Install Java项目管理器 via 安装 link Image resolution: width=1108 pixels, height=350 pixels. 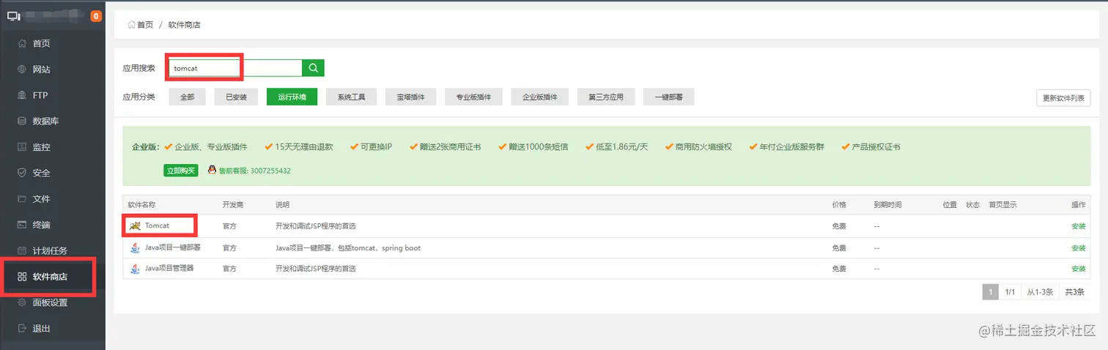[x=1078, y=269]
